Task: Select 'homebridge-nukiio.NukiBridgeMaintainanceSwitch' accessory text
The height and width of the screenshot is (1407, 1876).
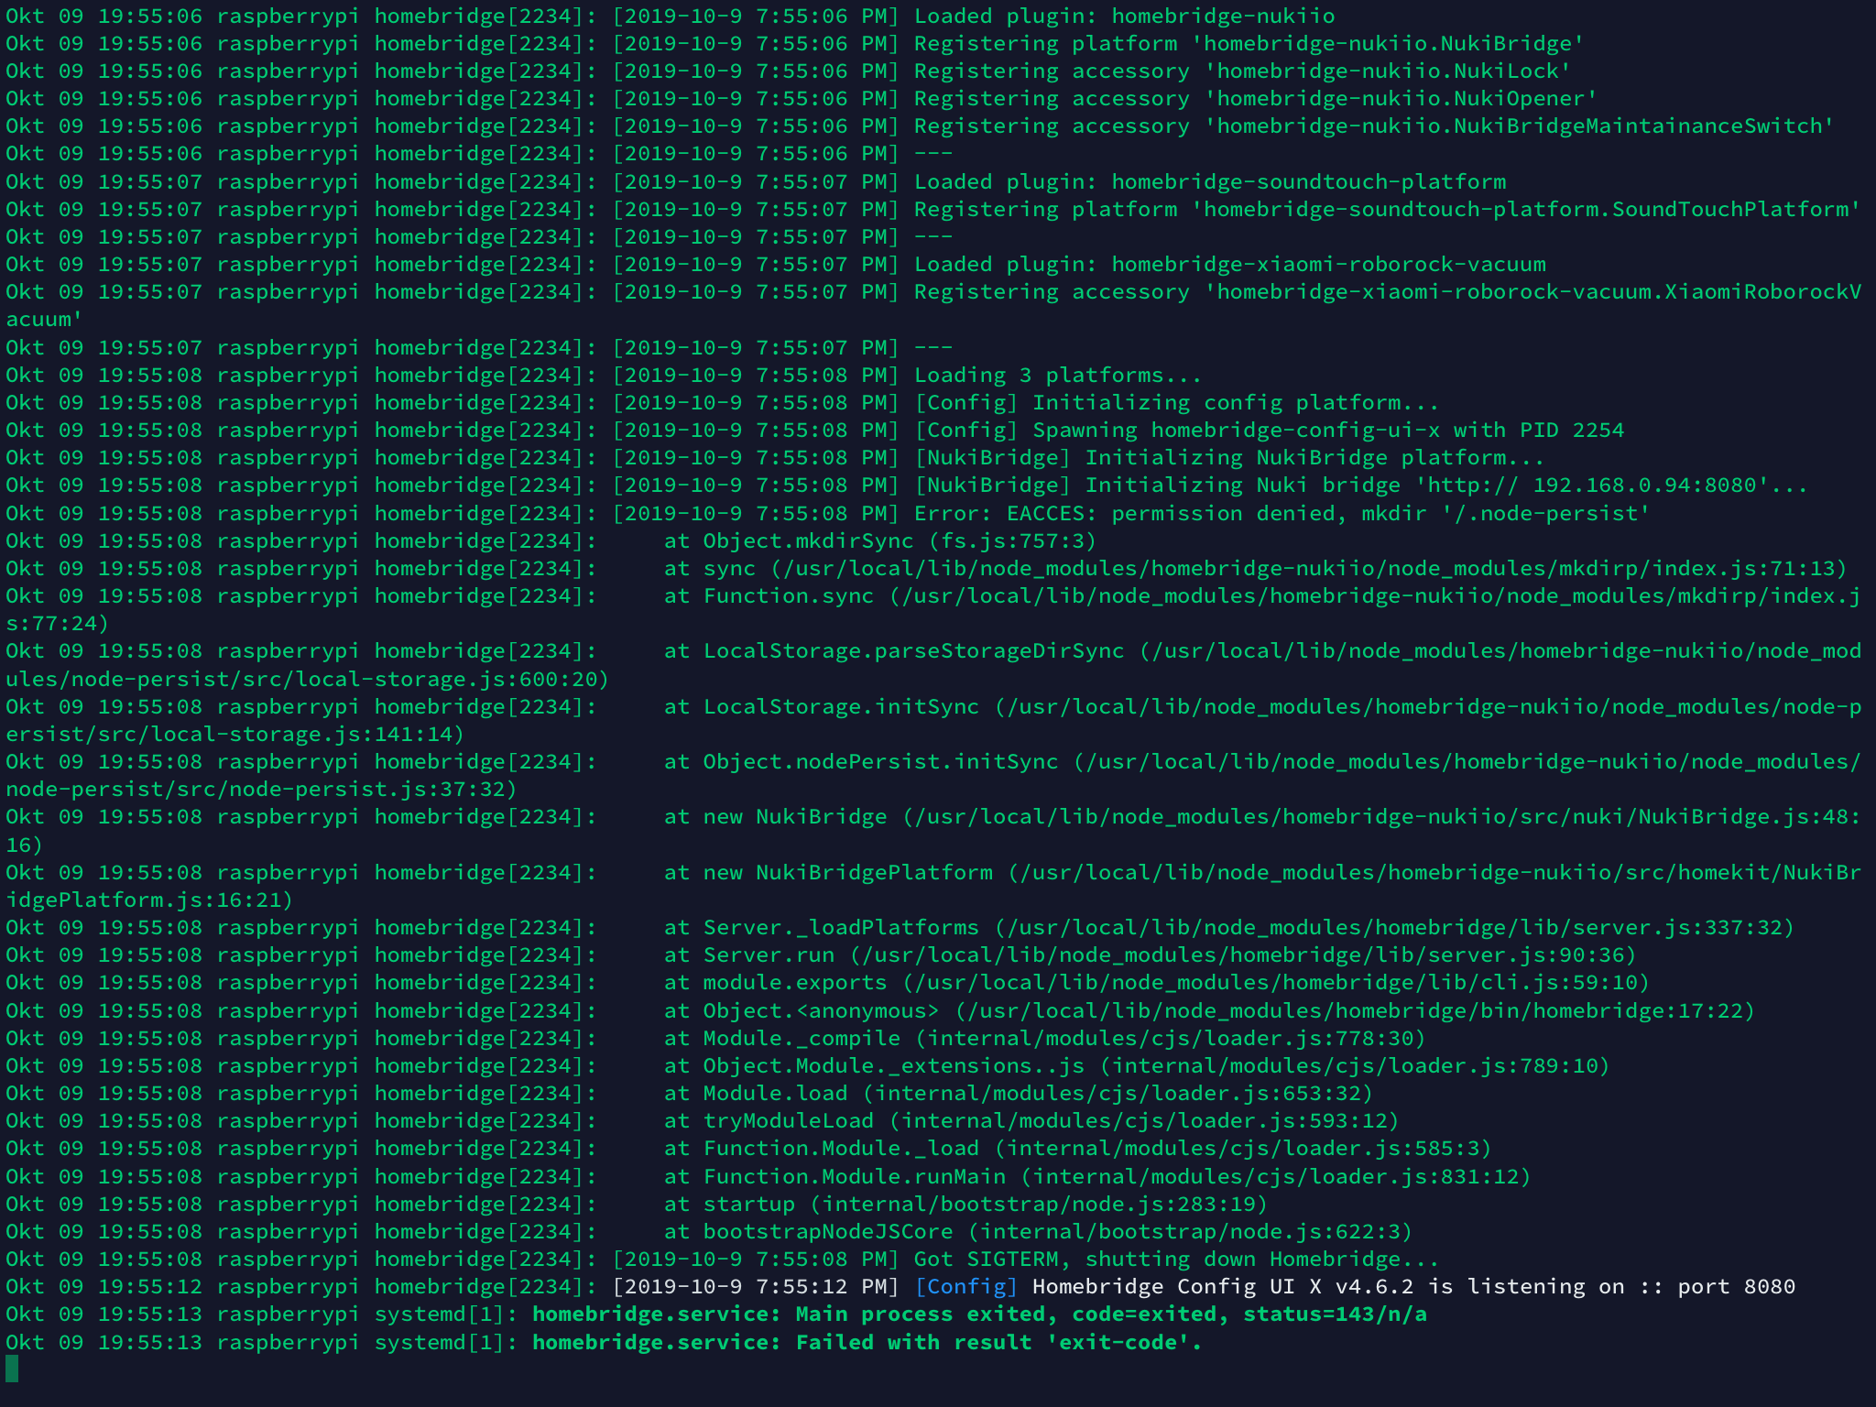Action: pyautogui.click(x=1519, y=125)
